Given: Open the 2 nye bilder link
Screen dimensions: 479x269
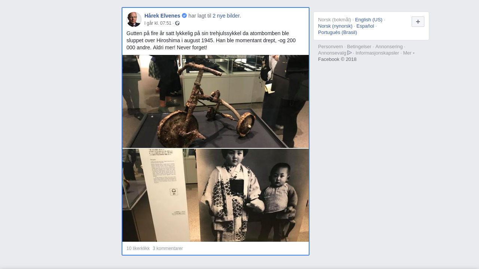Looking at the screenshot, I should (x=226, y=16).
